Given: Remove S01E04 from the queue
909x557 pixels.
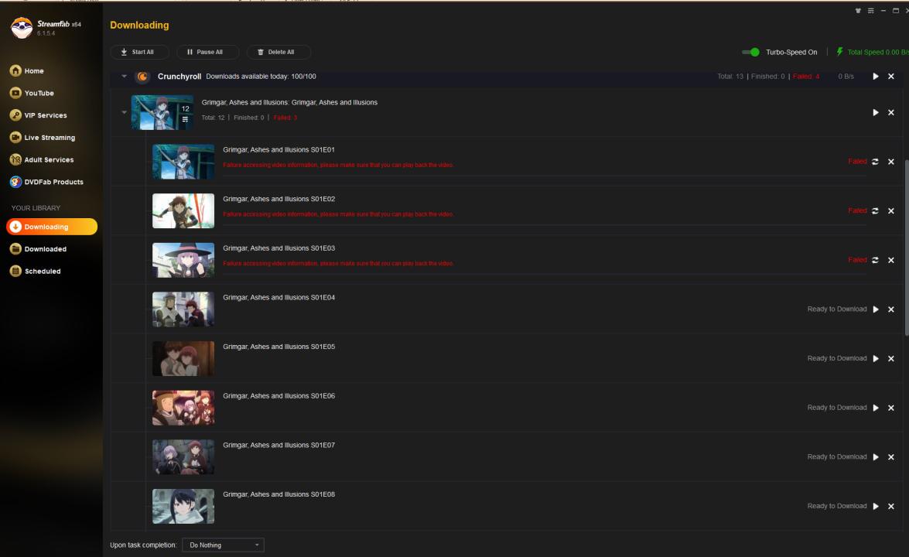Looking at the screenshot, I should (891, 309).
